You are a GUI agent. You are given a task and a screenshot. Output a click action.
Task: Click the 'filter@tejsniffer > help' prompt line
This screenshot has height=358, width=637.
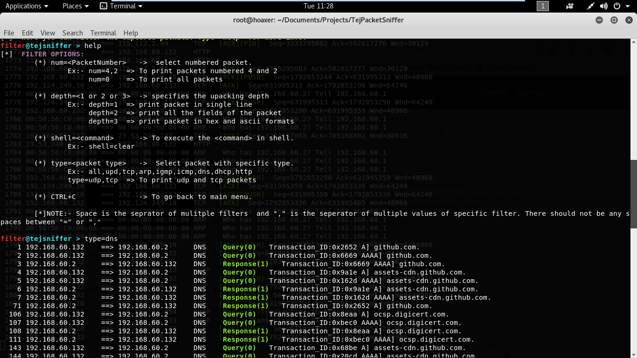[51, 46]
